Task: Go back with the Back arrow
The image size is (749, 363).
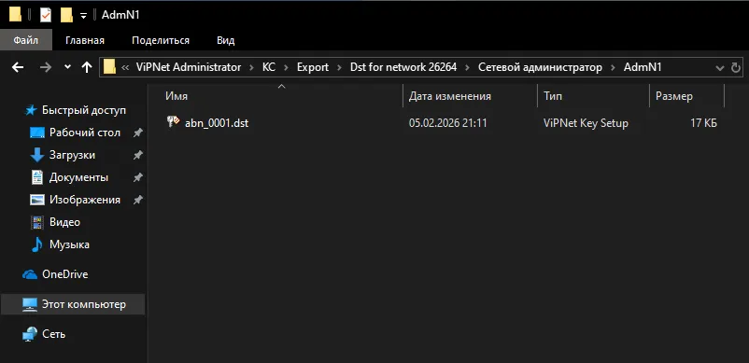Action: 18,67
